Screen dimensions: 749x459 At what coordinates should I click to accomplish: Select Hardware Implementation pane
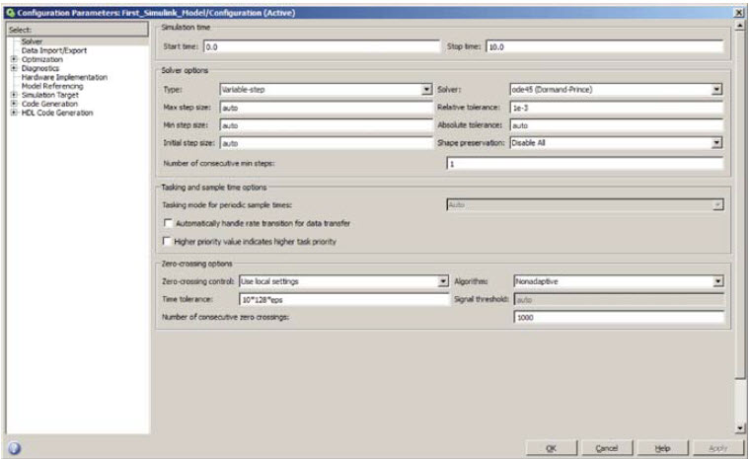(64, 77)
